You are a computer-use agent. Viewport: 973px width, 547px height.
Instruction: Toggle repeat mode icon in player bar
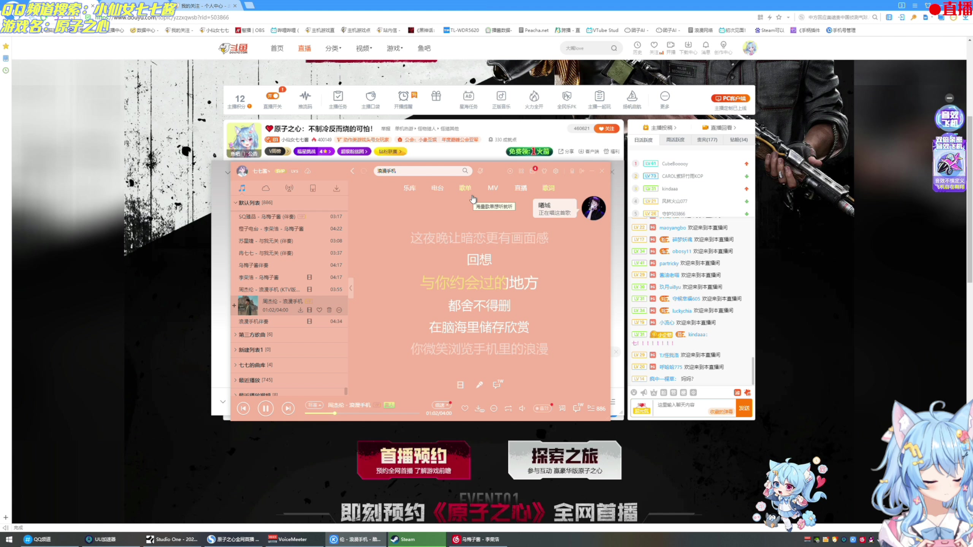pyautogui.click(x=508, y=408)
